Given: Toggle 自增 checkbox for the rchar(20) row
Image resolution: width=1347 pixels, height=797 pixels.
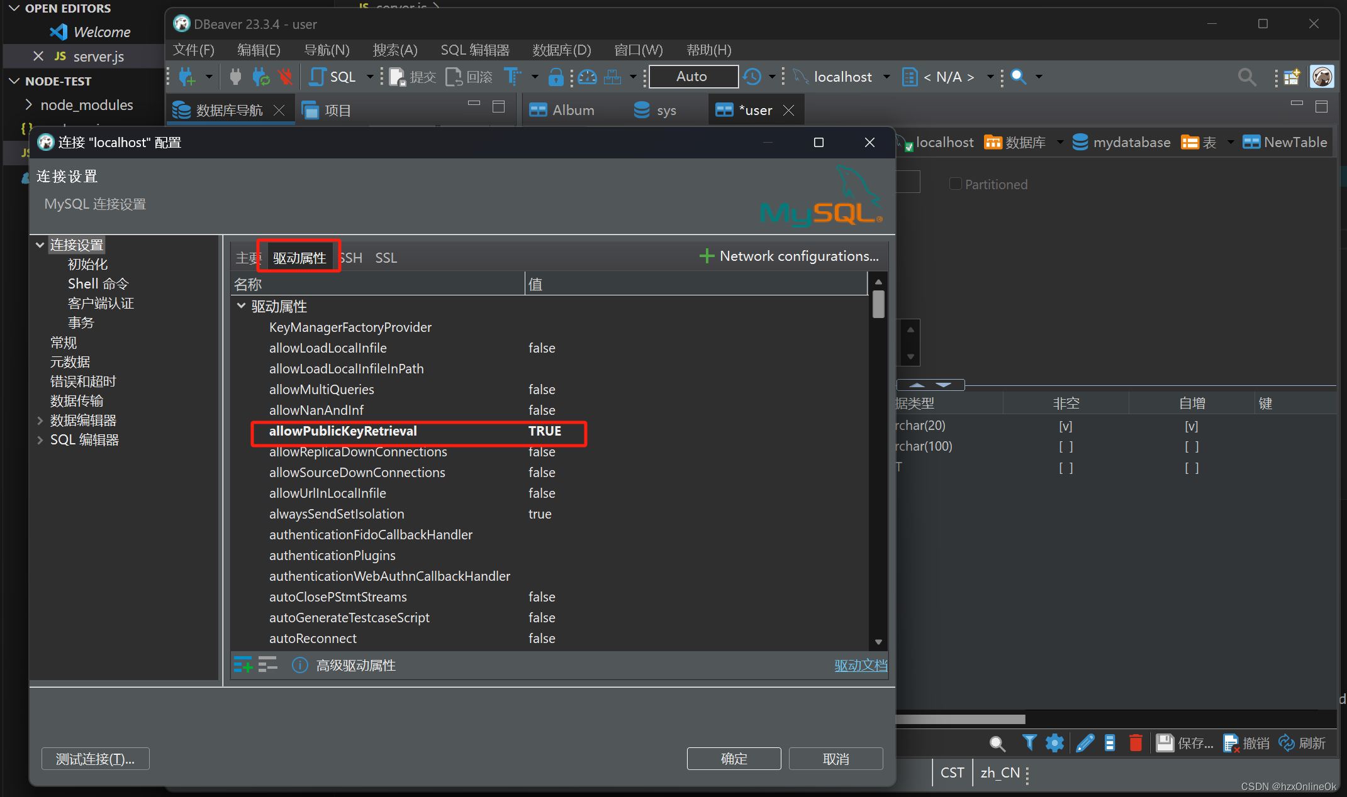Looking at the screenshot, I should click(1192, 426).
